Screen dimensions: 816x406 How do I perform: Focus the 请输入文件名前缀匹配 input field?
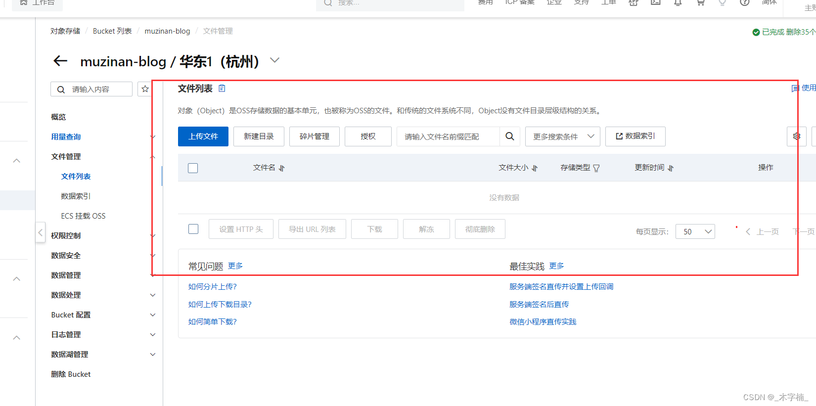coord(448,136)
